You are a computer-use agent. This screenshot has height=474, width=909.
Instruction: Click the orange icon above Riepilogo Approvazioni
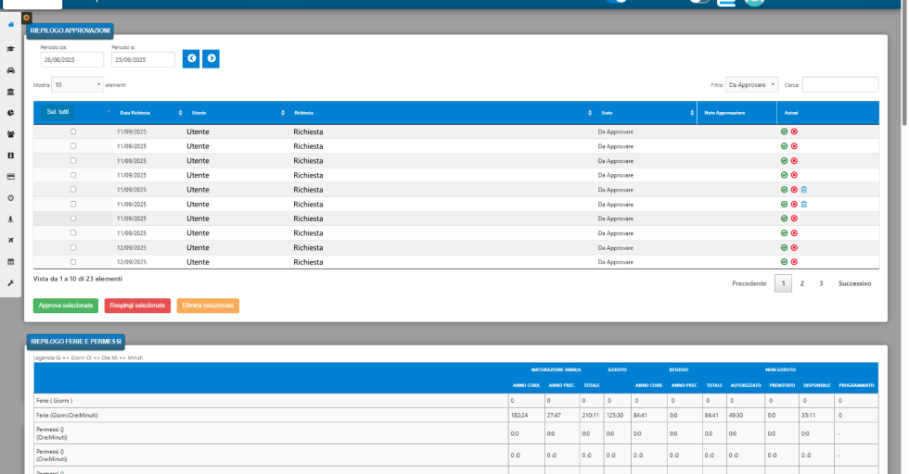pos(26,18)
